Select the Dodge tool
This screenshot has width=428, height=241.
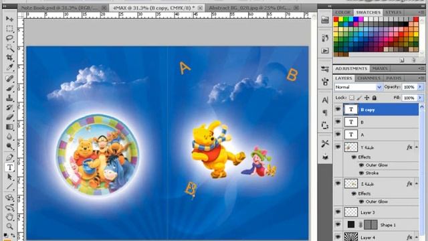tap(9, 147)
